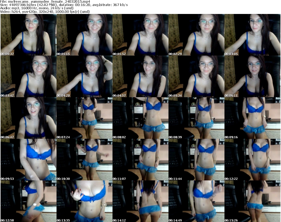
Task: Click the Audio mp3 info line
Action: click(x=37, y=8)
